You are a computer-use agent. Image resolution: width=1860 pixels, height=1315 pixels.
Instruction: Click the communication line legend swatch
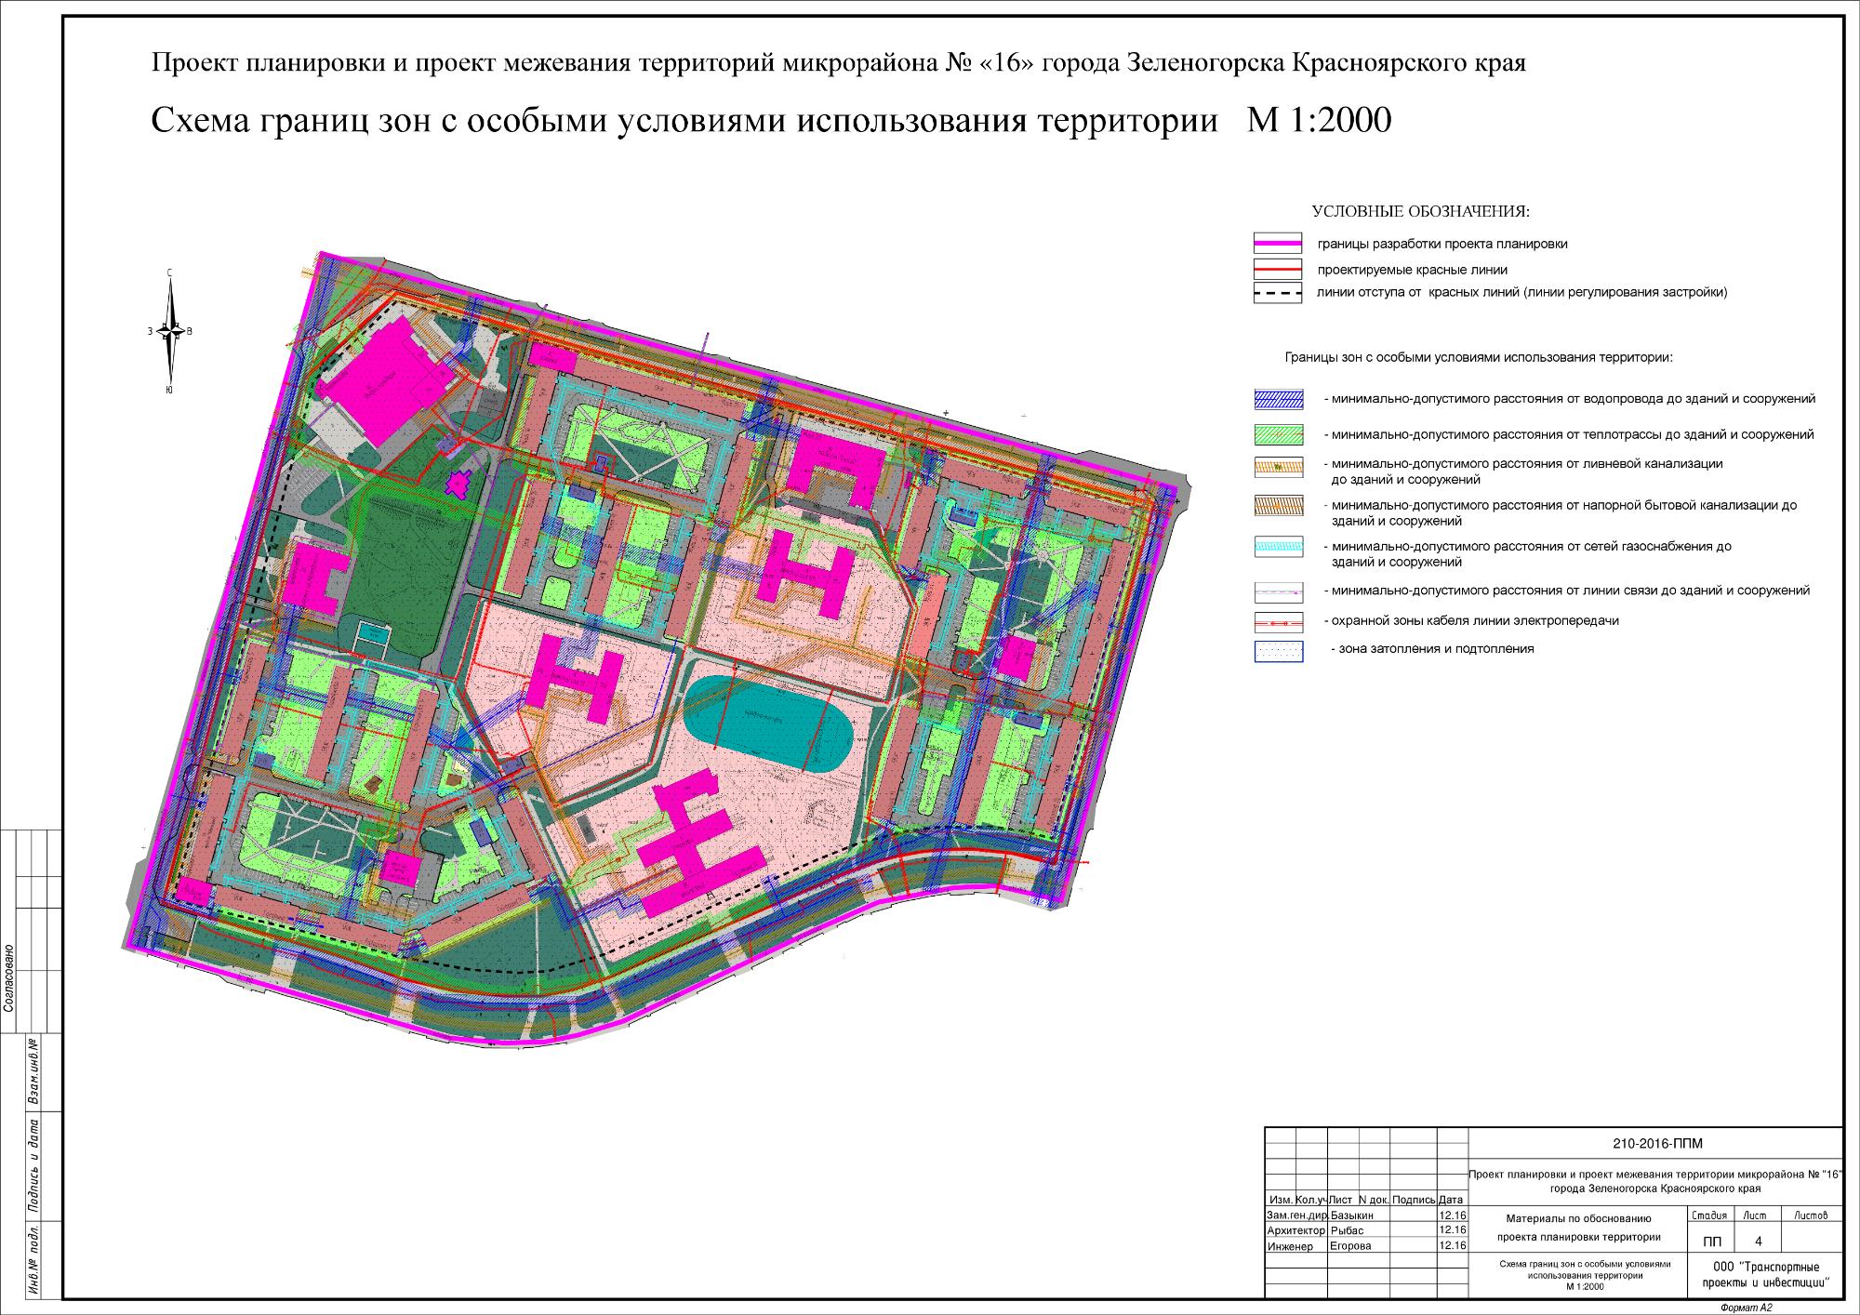[1279, 591]
